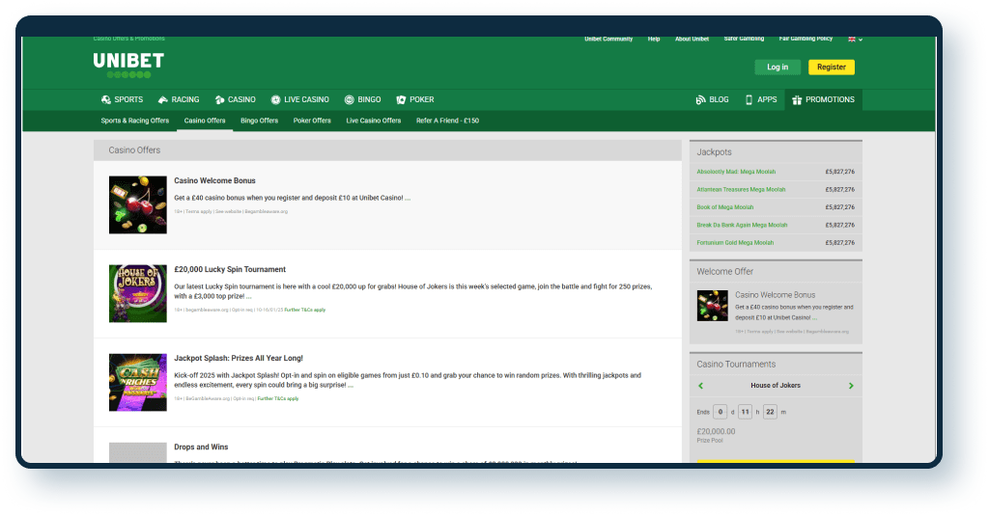Click the Casino cherries icon

click(x=219, y=99)
